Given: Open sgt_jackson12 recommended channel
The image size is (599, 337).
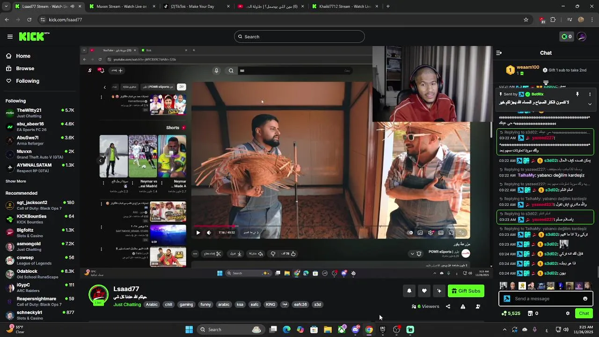Looking at the screenshot, I should click(x=40, y=205).
